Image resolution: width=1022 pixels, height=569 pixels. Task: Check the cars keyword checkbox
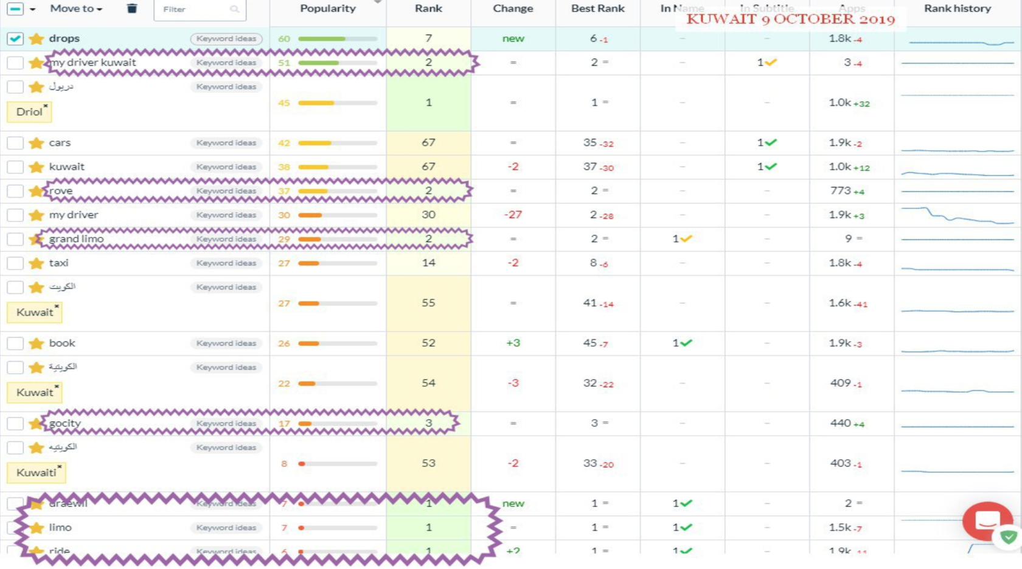click(15, 143)
